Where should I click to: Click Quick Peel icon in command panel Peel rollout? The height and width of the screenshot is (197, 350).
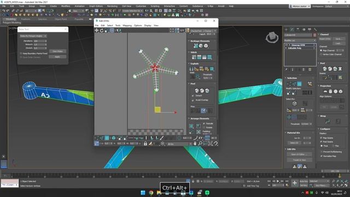pos(325,69)
